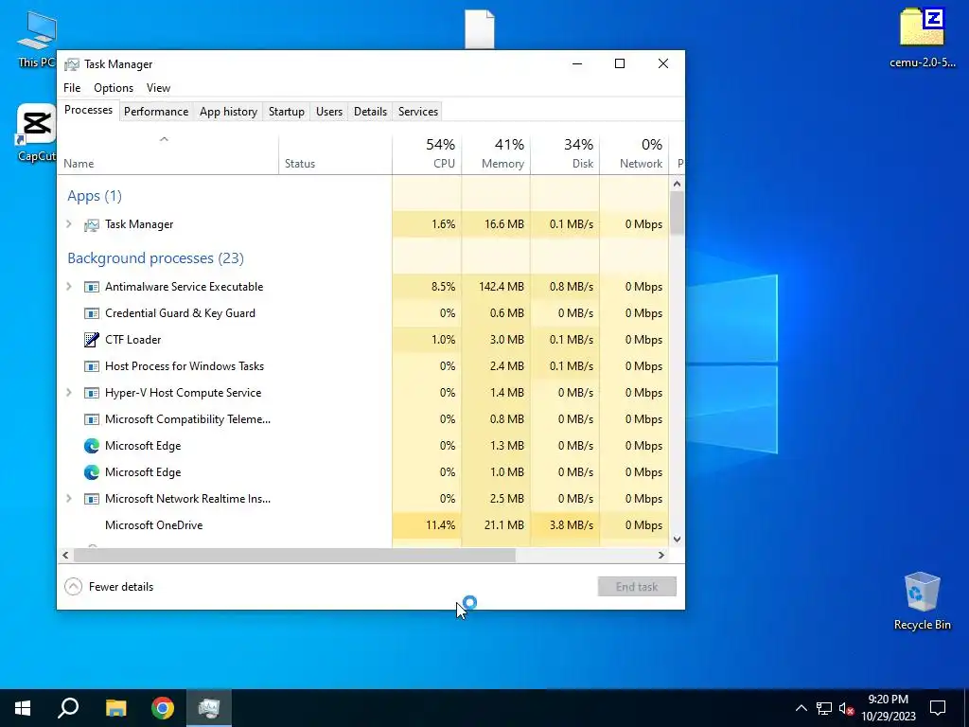Show hidden system tray icons

pyautogui.click(x=801, y=708)
